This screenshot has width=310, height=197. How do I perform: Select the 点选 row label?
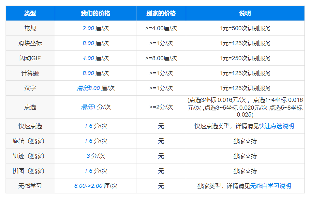click(30, 107)
